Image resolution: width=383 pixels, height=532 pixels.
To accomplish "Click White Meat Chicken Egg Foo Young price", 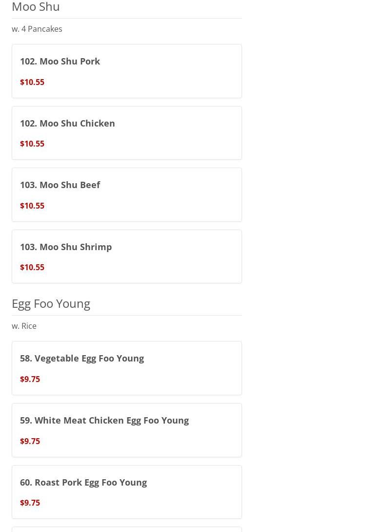I will pyautogui.click(x=30, y=441).
